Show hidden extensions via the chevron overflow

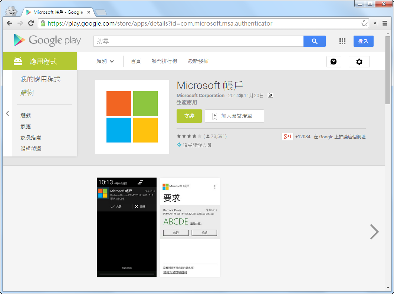point(375,23)
